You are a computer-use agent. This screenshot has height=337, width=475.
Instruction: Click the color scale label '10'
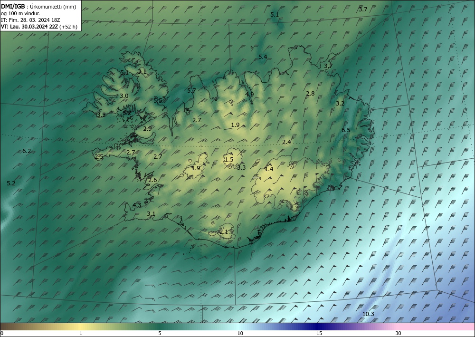click(x=240, y=333)
